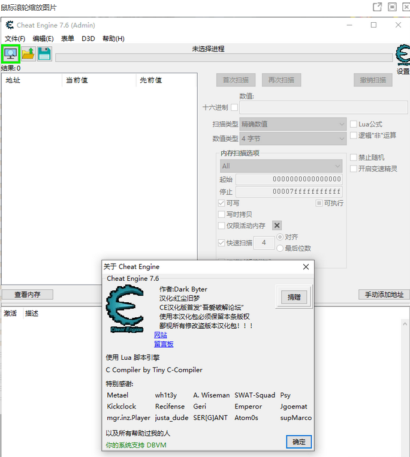Image resolution: width=410 pixels, height=457 pixels.
Task: Click the 再次扫描 next scan button
Action: click(x=281, y=80)
